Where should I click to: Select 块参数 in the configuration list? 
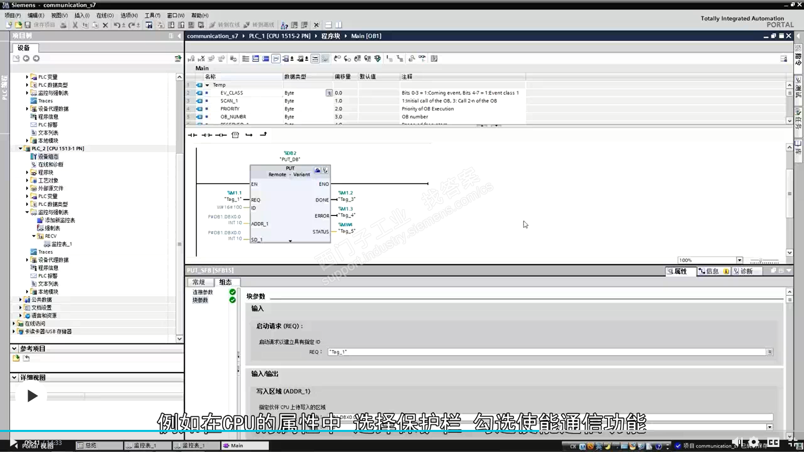coord(200,300)
